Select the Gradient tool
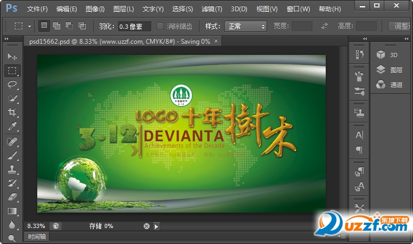Image resolution: width=413 pixels, height=244 pixels. coord(12,211)
